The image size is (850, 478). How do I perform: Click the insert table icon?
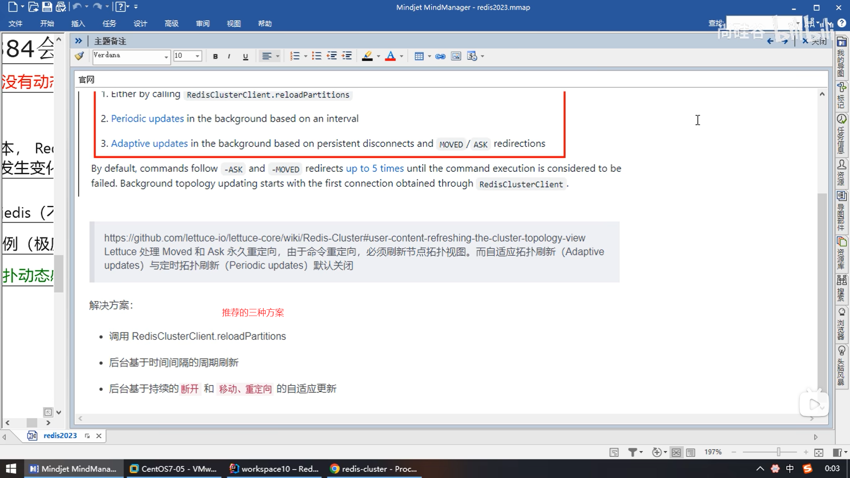click(x=419, y=56)
